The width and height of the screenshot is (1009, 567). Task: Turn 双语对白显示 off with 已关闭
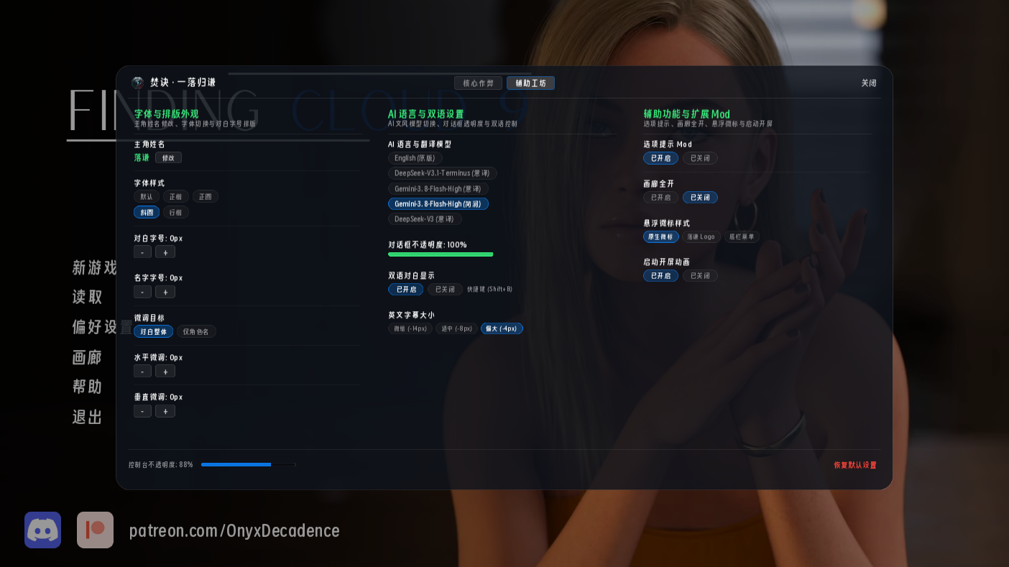point(446,289)
